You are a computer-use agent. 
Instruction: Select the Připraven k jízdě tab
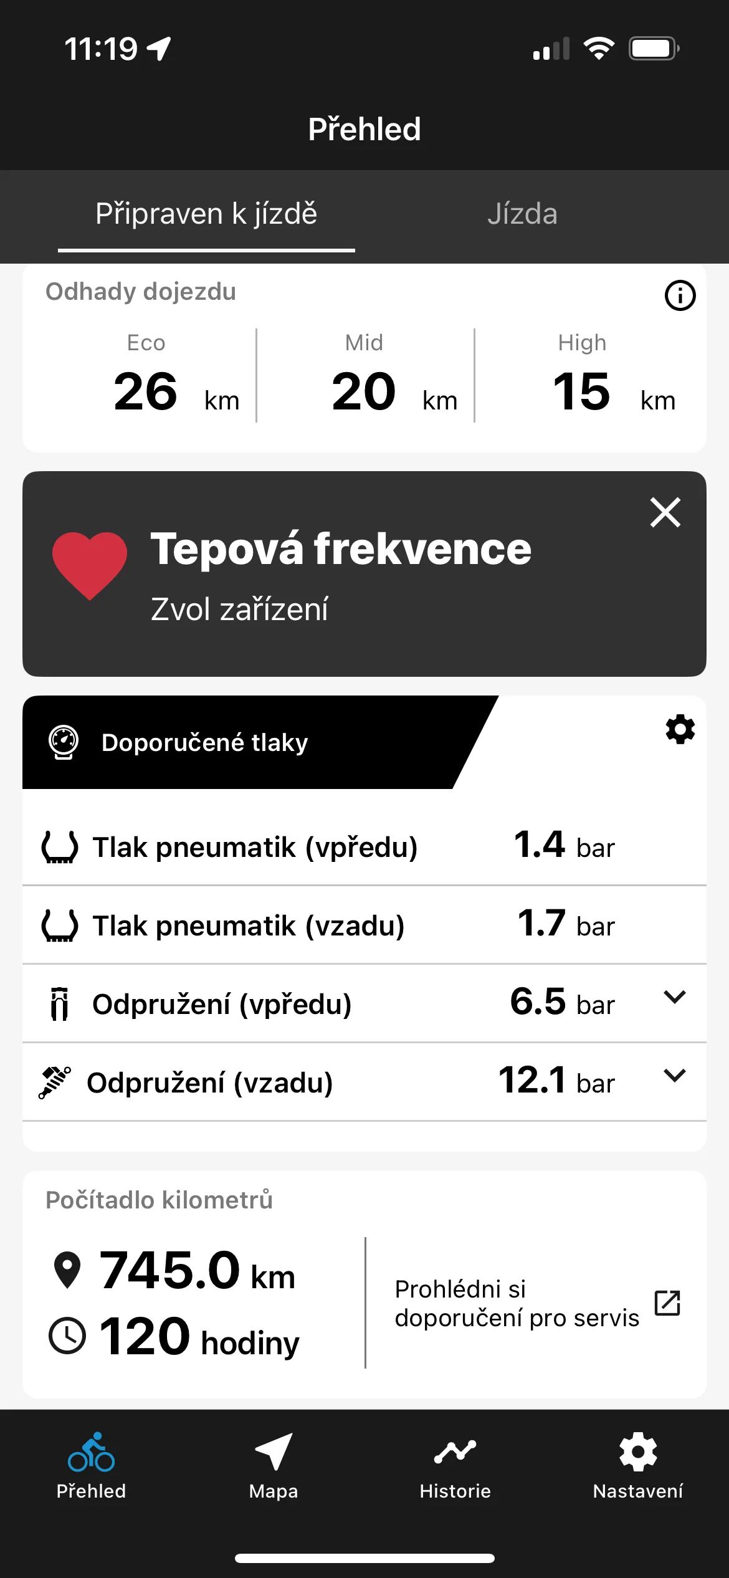pyautogui.click(x=206, y=214)
